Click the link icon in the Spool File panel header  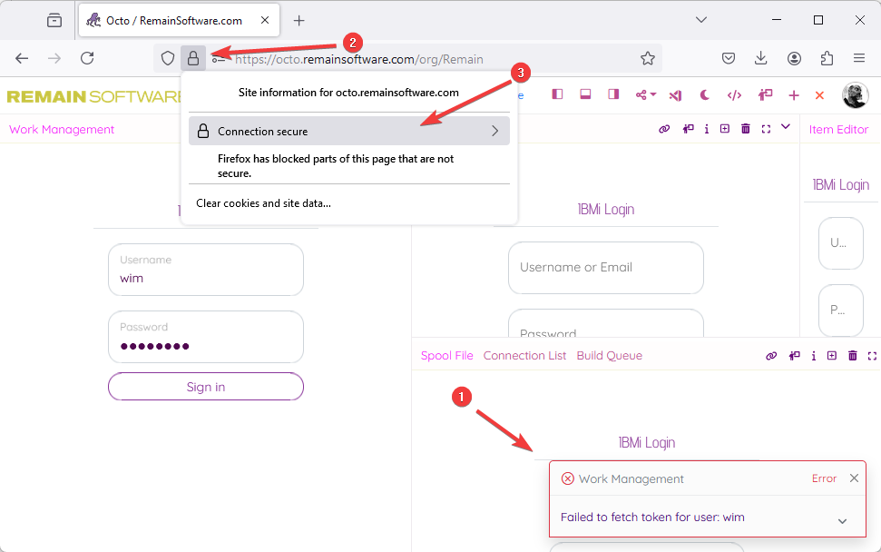771,356
